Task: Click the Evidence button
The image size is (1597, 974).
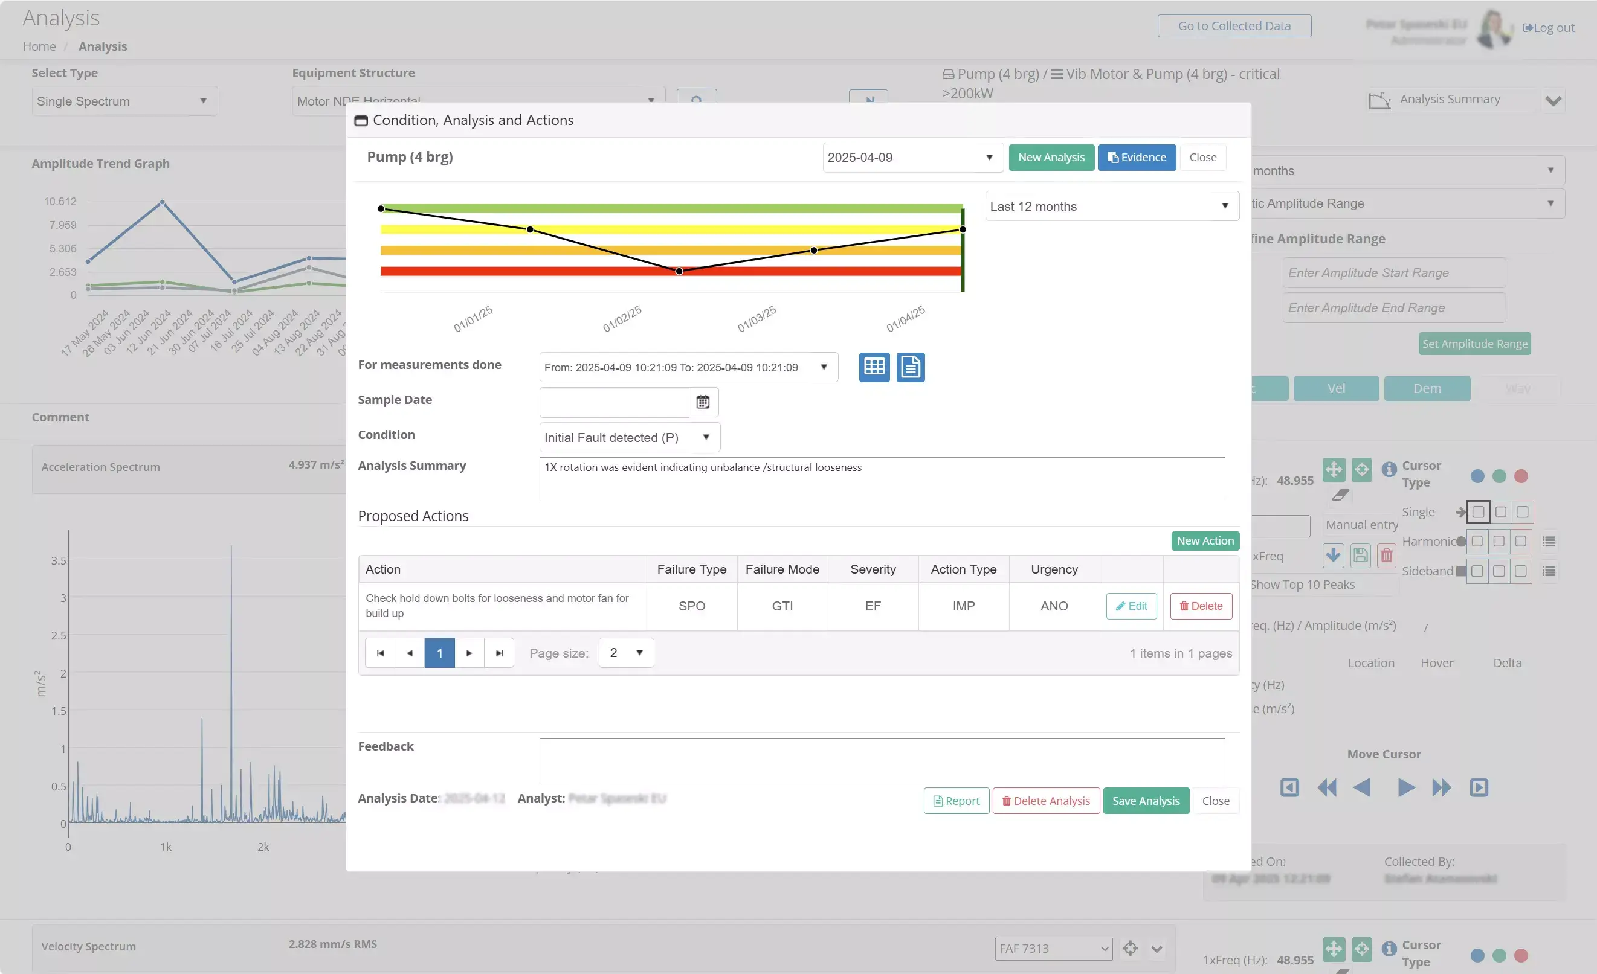Action: (x=1136, y=158)
